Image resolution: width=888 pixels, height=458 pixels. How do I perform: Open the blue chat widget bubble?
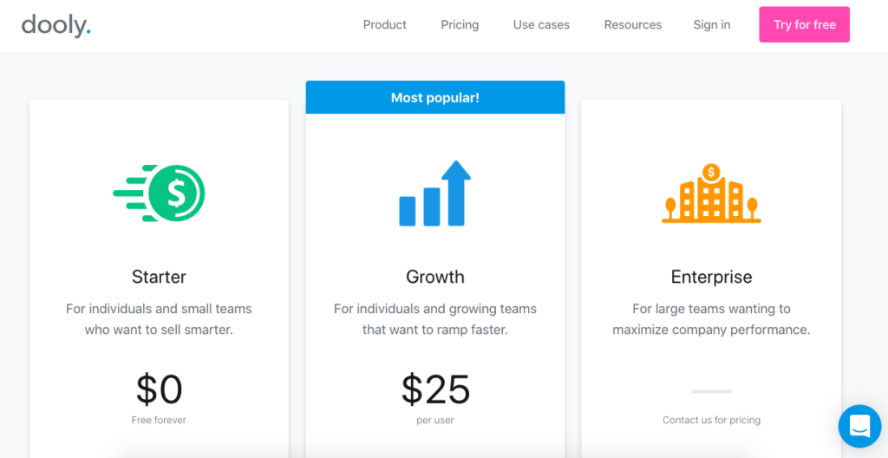pyautogui.click(x=859, y=426)
